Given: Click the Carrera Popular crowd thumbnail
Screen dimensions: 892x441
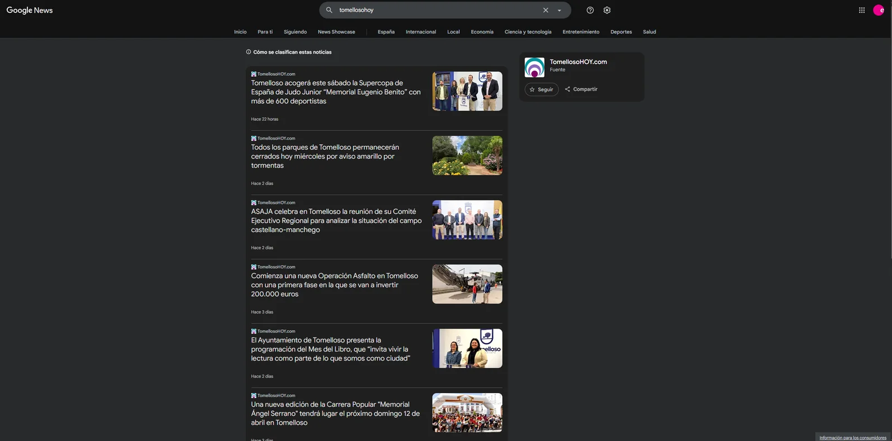Looking at the screenshot, I should pos(467,413).
